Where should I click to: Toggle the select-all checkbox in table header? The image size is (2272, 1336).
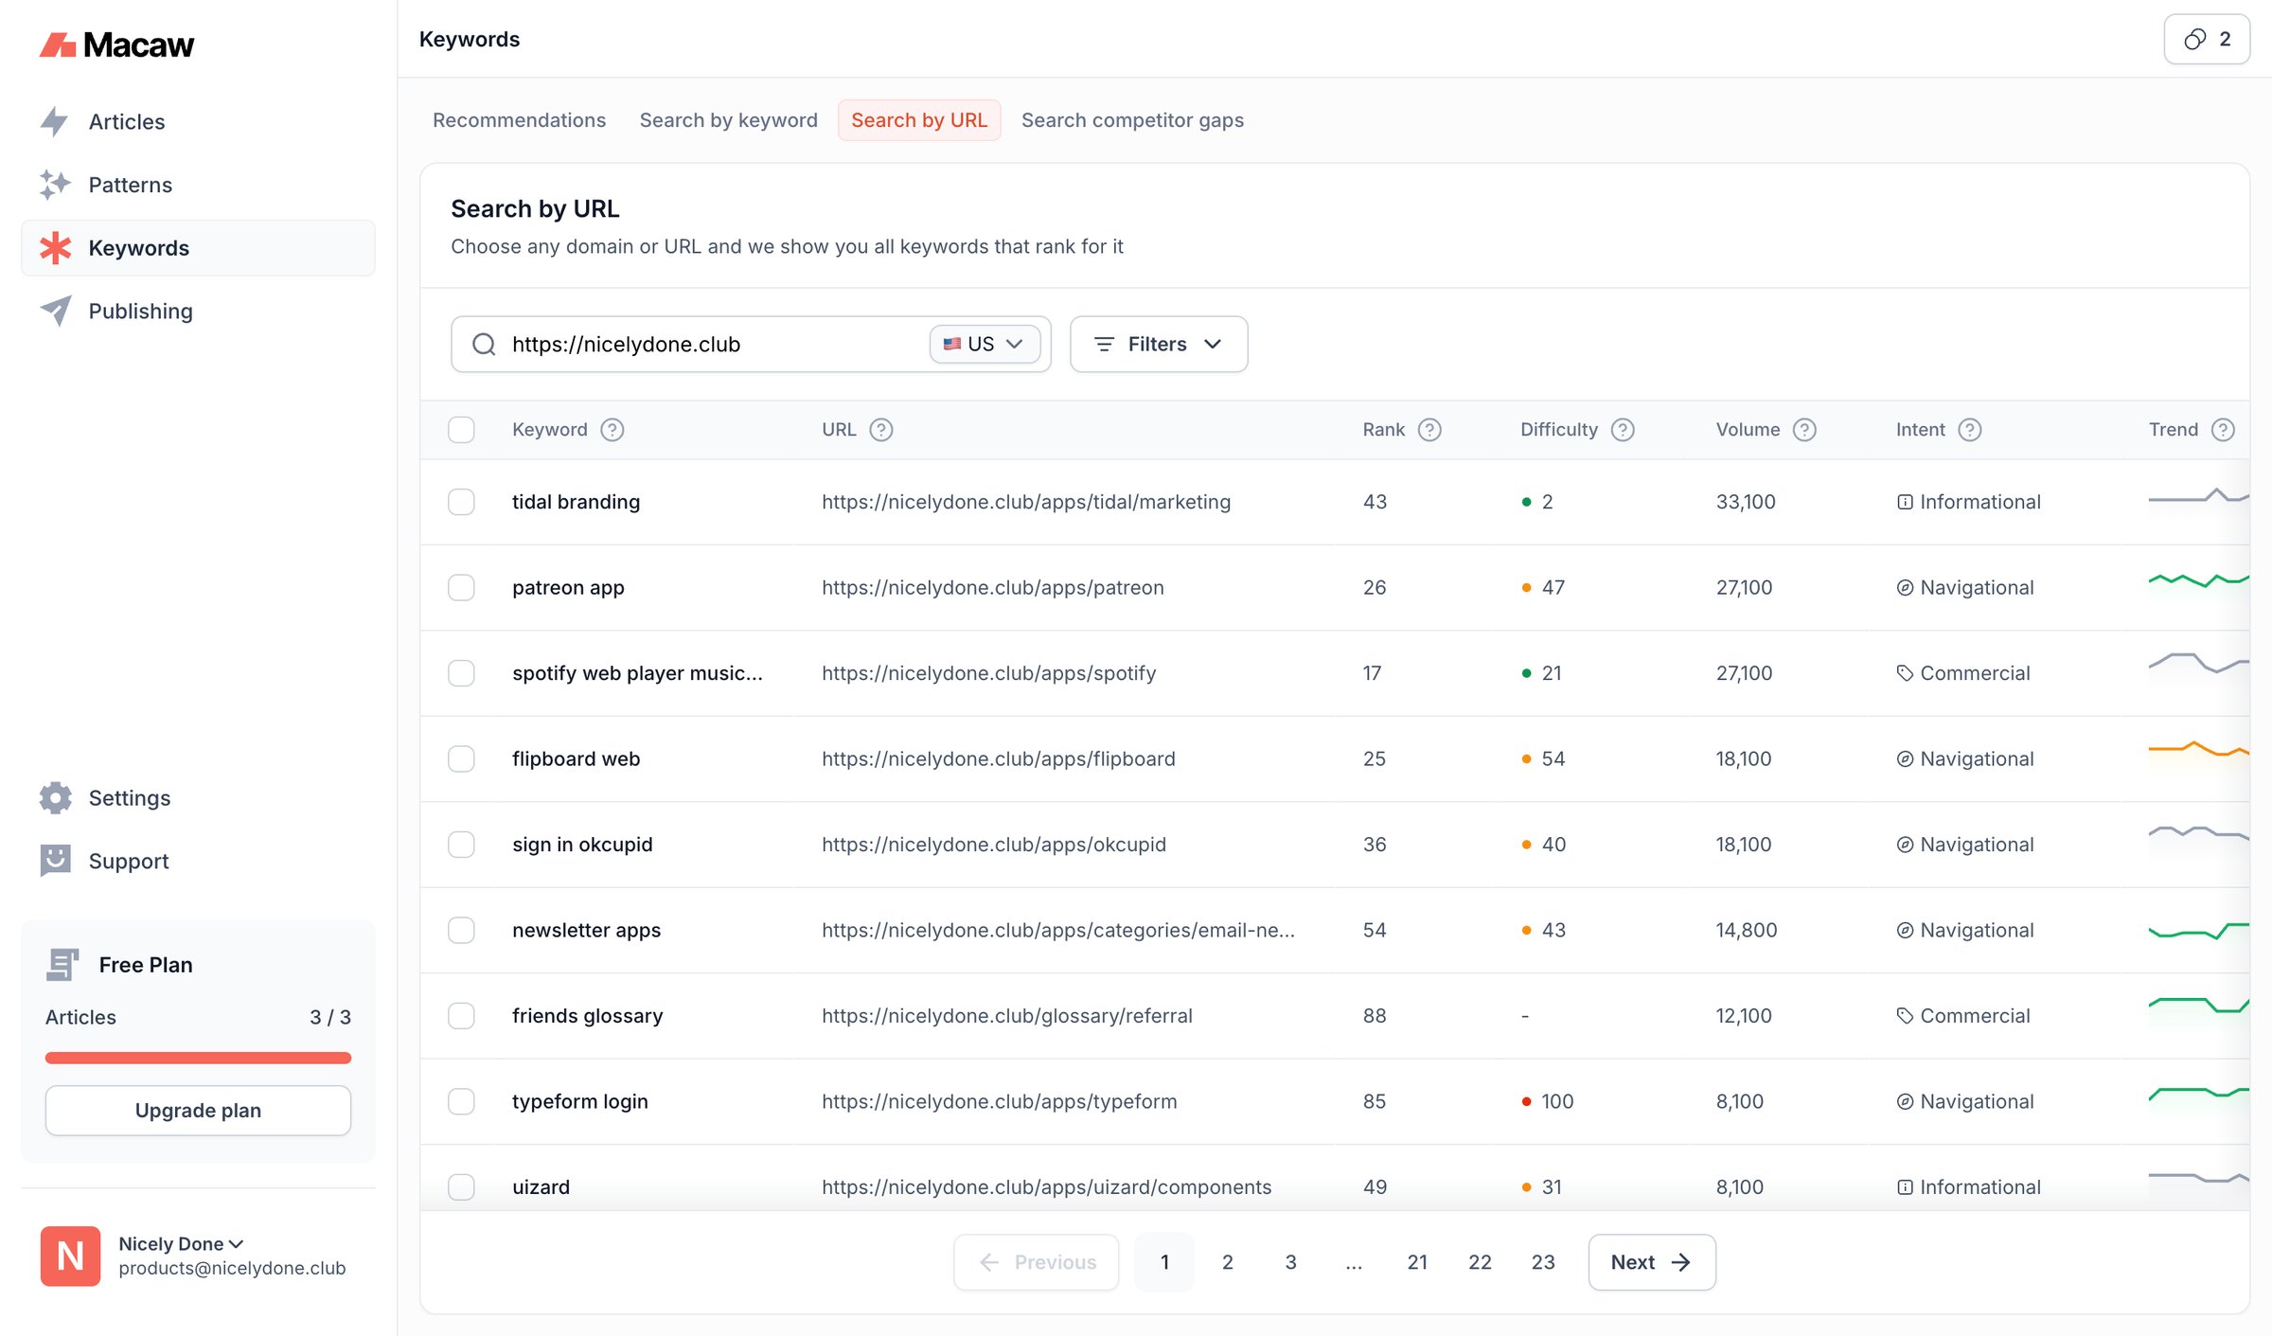(461, 430)
